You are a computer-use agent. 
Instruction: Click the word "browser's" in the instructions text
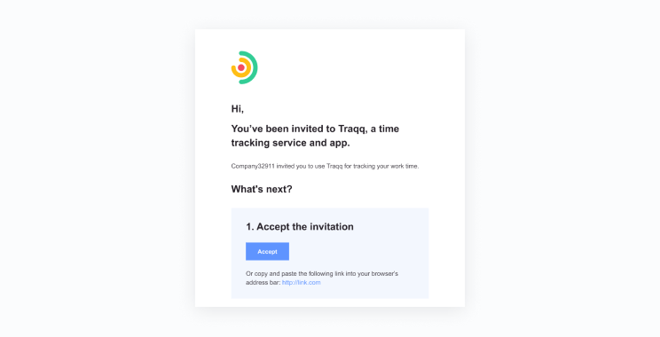click(385, 273)
